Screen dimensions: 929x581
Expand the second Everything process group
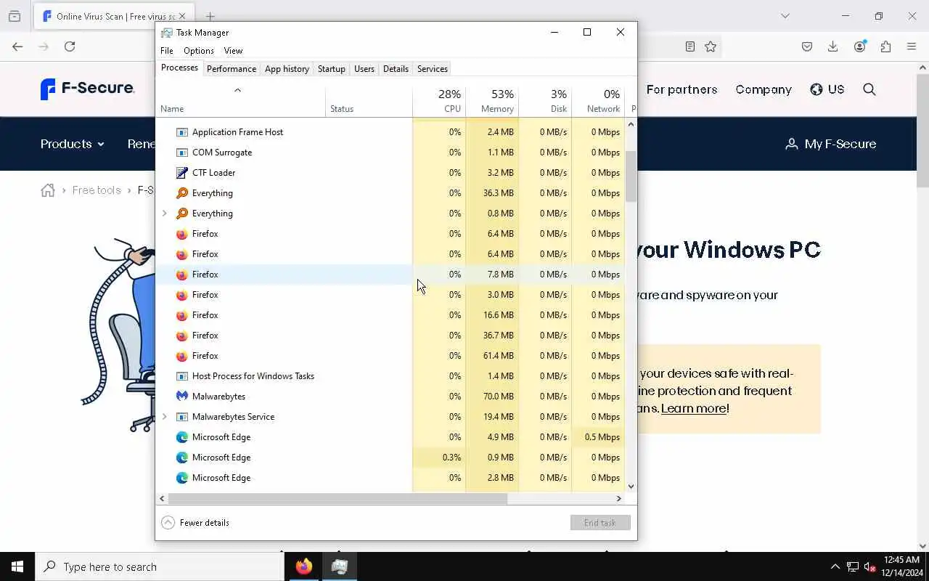tap(165, 214)
